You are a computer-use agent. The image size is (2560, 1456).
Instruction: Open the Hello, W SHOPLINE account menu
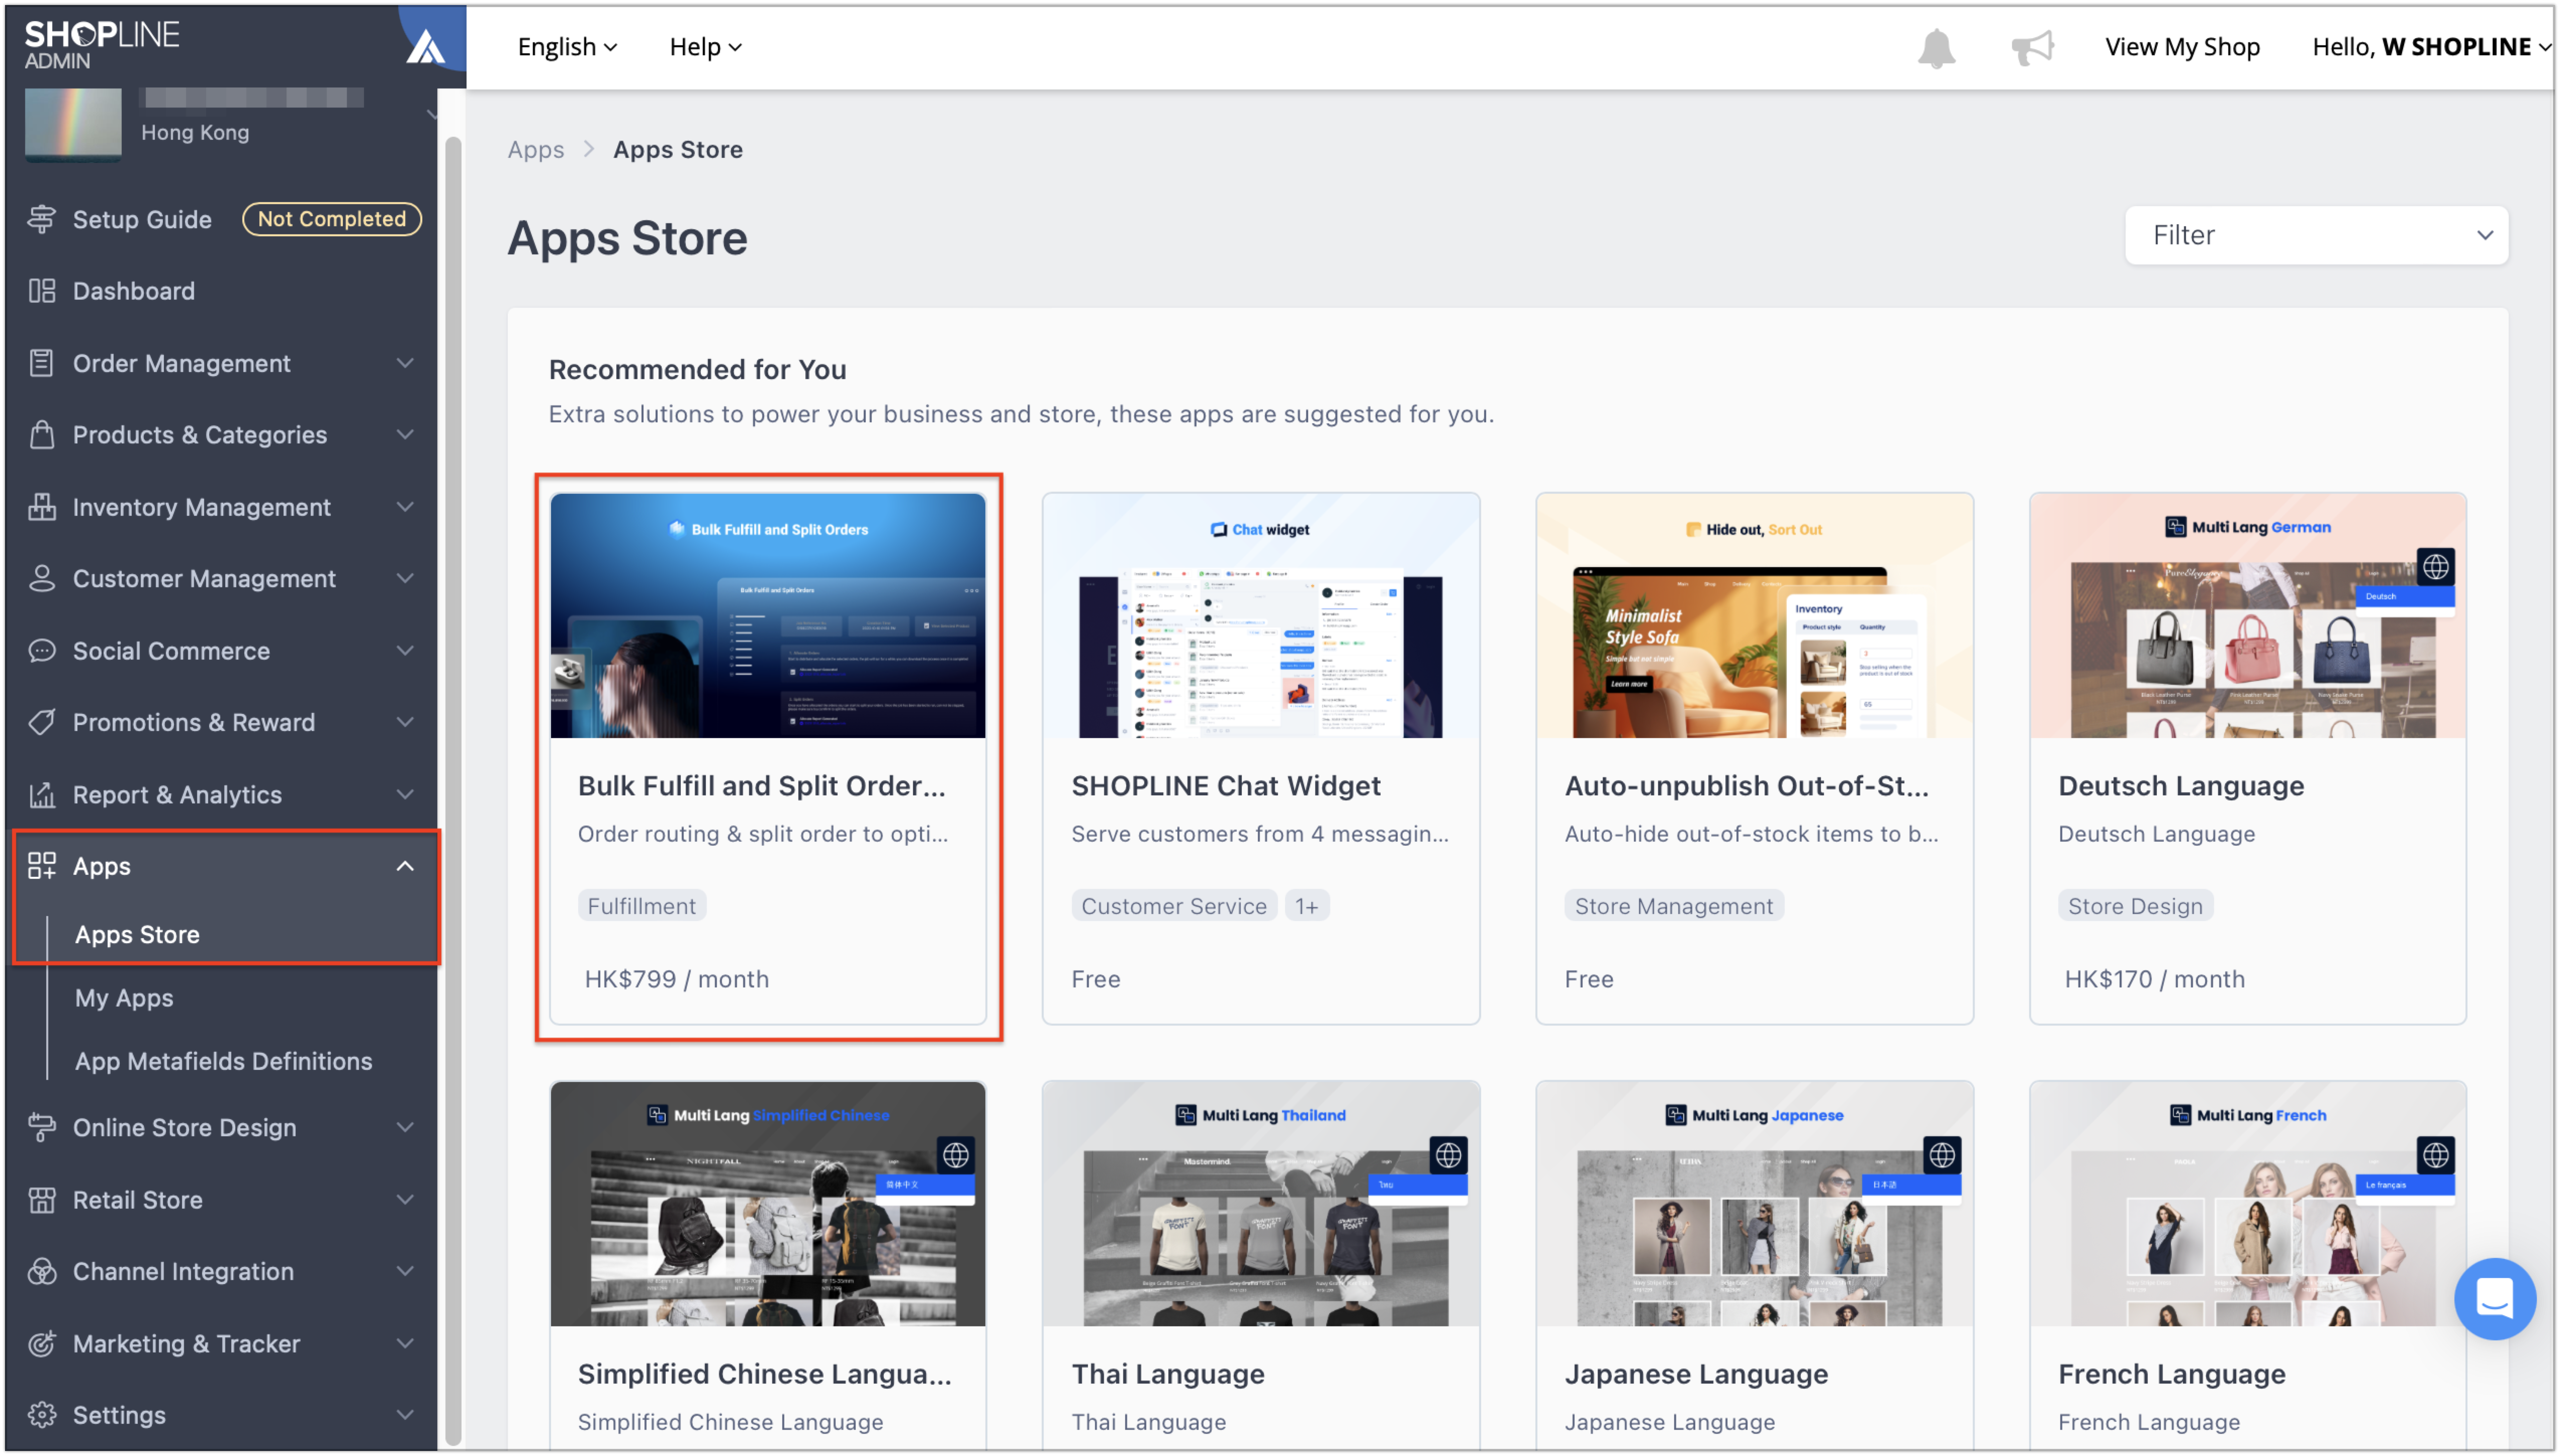point(2431,47)
